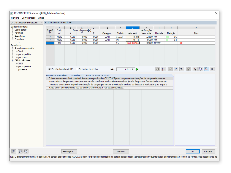Select armadura item 1 in the tree
Screen dimensions: 231x173
[19, 42]
